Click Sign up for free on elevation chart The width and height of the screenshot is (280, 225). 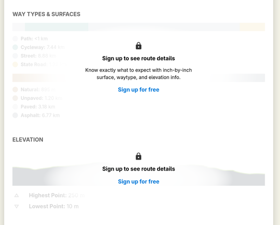click(139, 182)
